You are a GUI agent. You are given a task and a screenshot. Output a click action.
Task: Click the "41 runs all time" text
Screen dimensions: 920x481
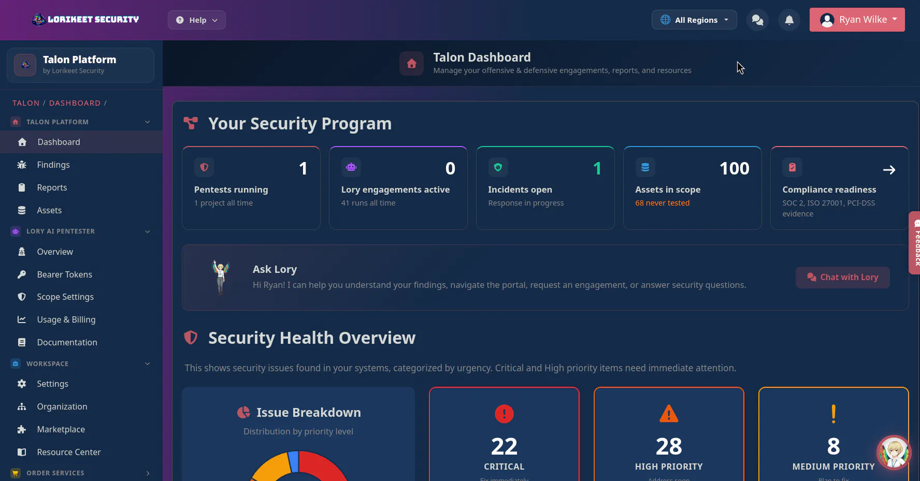368,203
